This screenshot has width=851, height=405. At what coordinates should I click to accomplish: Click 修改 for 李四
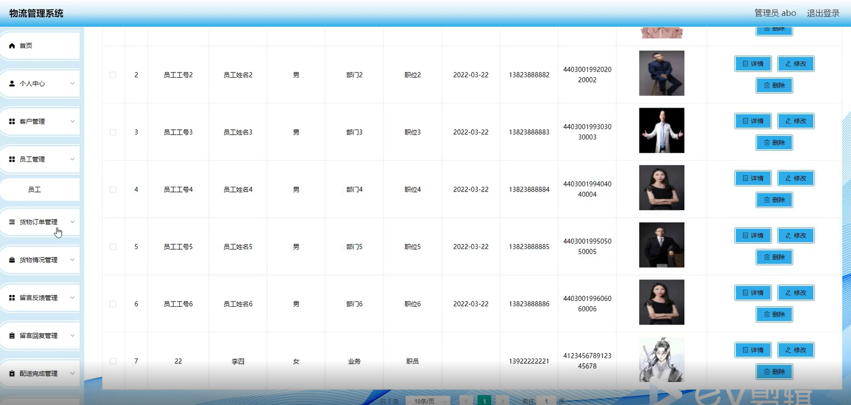point(796,350)
